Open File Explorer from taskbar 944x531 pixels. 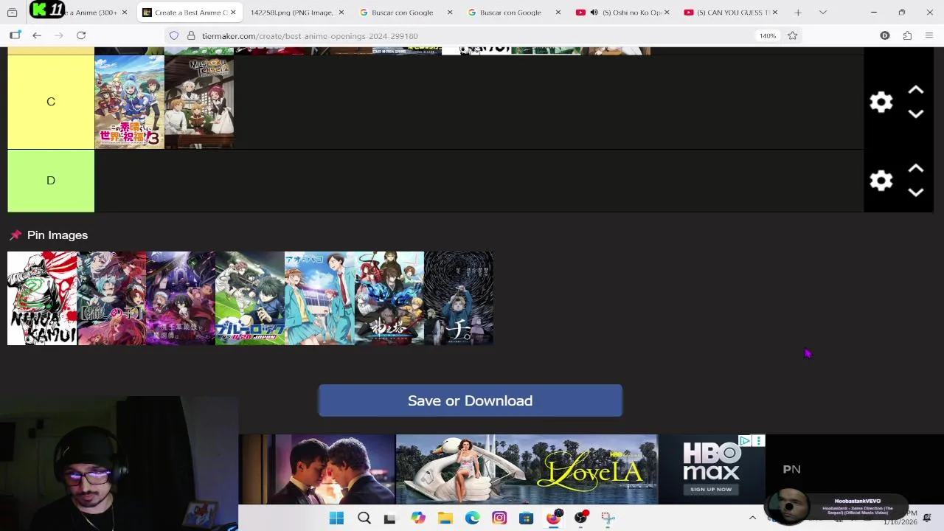coord(445,518)
